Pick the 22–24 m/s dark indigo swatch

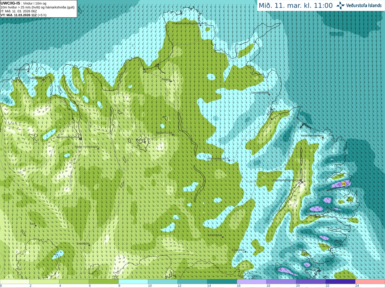(340, 282)
